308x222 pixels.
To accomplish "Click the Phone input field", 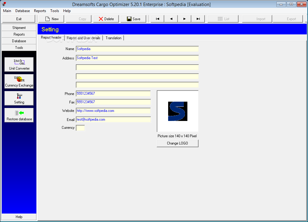I will point(113,94).
